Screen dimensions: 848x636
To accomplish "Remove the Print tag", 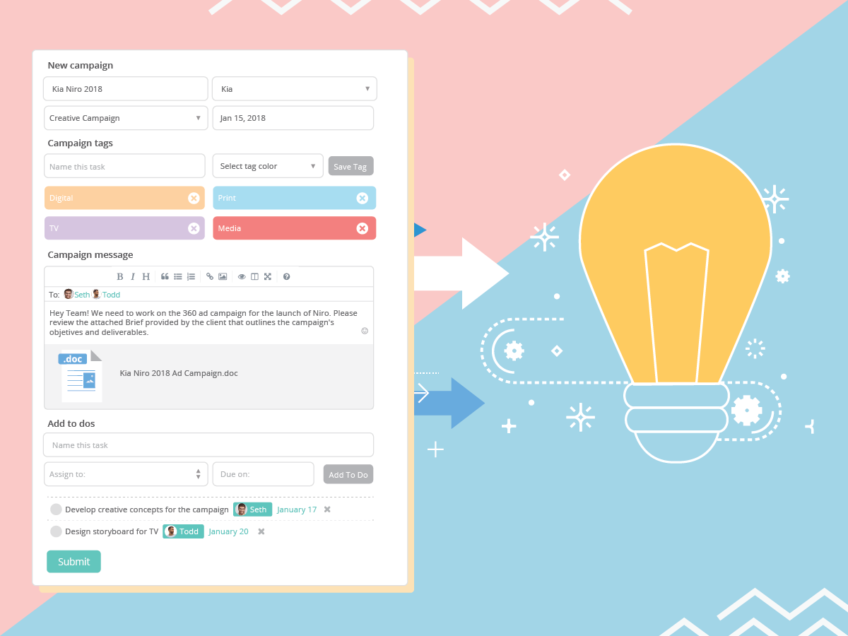I will pos(363,198).
